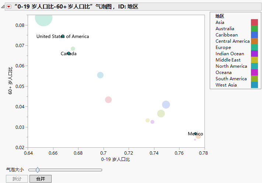The image size is (262, 183).
Task: Click the Oceana legend label
Action: (x=224, y=73)
